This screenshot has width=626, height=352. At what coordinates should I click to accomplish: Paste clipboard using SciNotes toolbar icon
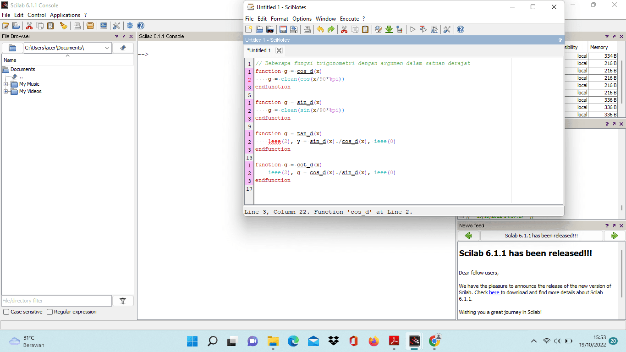[x=365, y=29]
